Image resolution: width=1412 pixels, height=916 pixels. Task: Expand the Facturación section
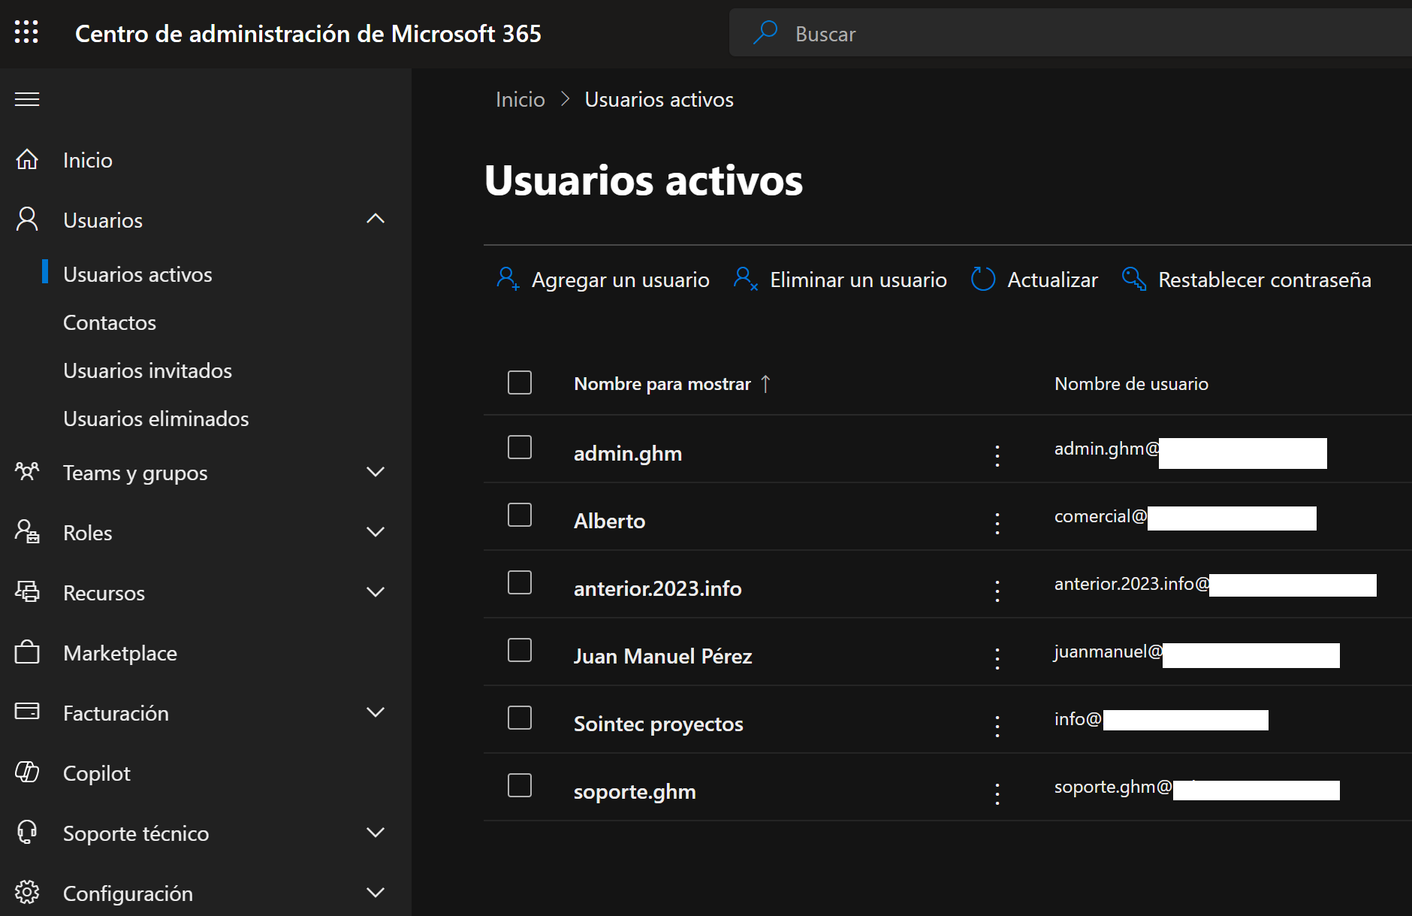pyautogui.click(x=375, y=713)
